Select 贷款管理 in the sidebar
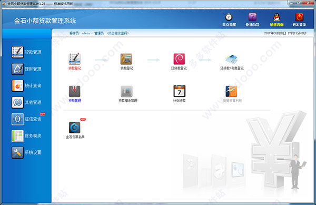 tap(26, 52)
